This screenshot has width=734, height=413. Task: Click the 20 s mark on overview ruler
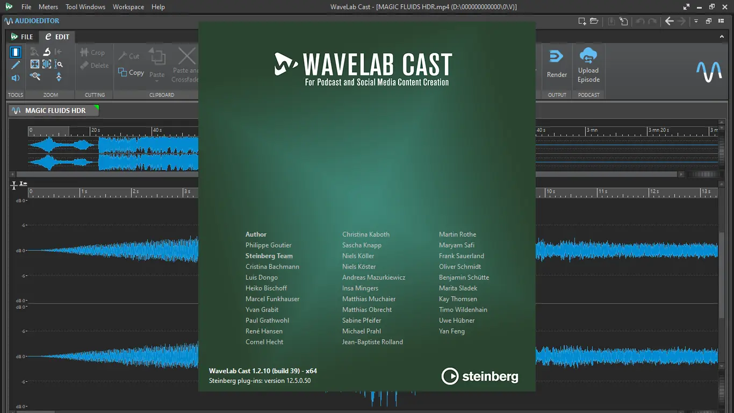(x=96, y=130)
